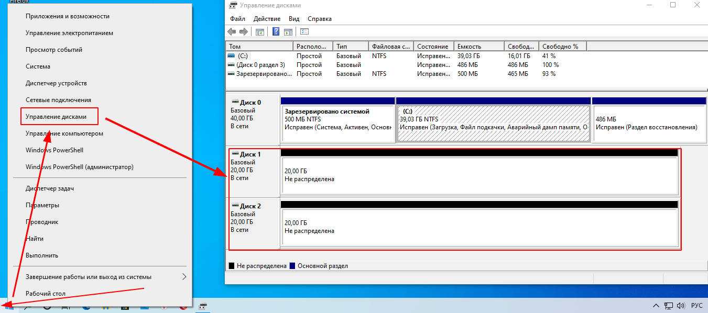The height and width of the screenshot is (313, 708).
Task: Click 'Управление дисками' in the Win+X menu
Action: [x=56, y=117]
